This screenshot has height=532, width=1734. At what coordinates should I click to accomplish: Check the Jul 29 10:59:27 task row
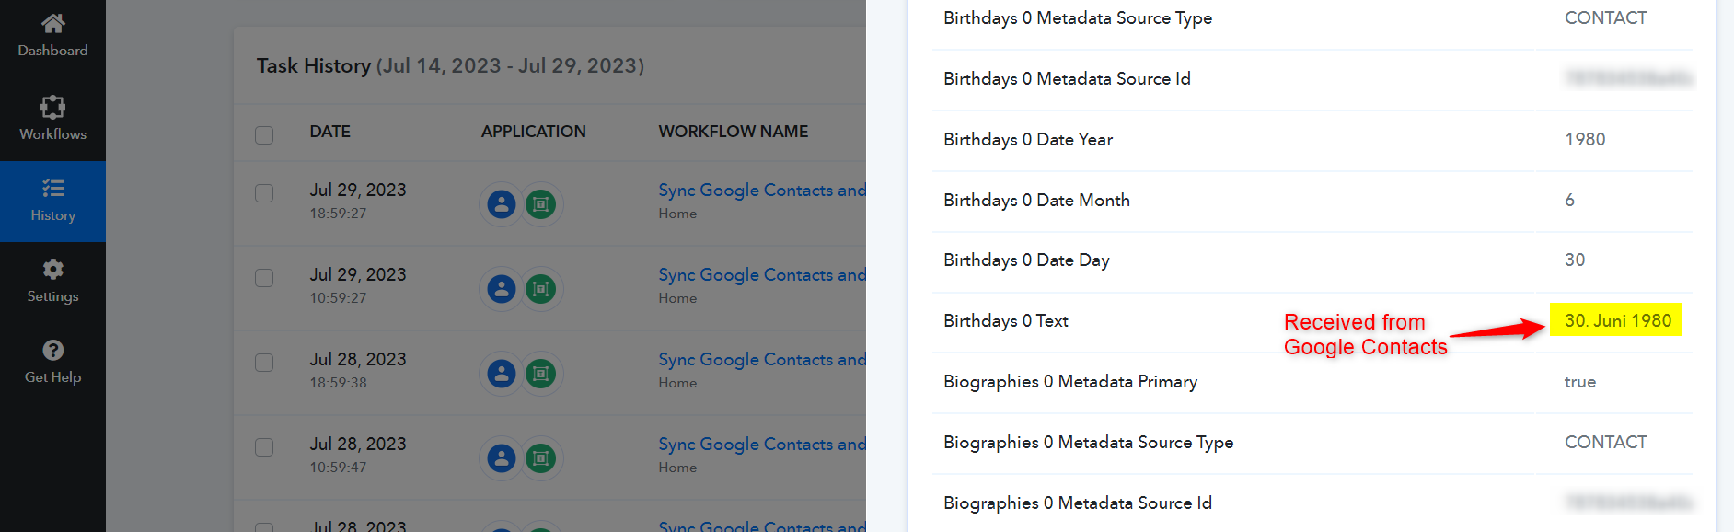point(264,278)
